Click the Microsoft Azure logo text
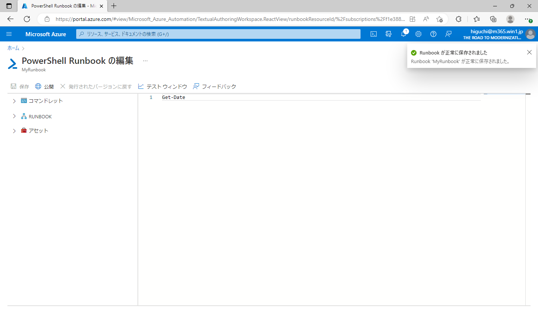The image size is (538, 321). pos(46,34)
